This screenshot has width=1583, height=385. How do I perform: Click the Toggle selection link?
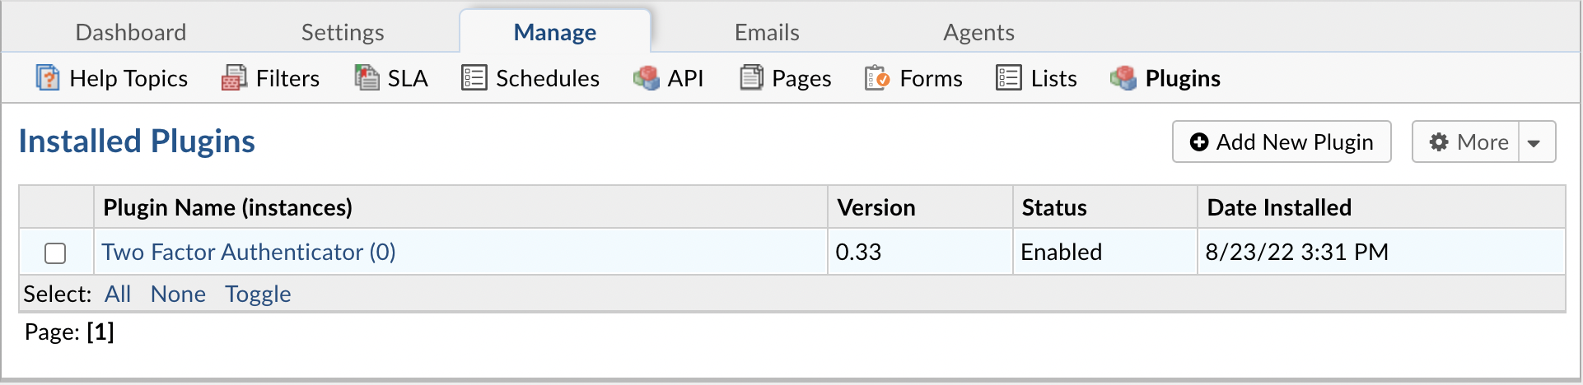[258, 294]
